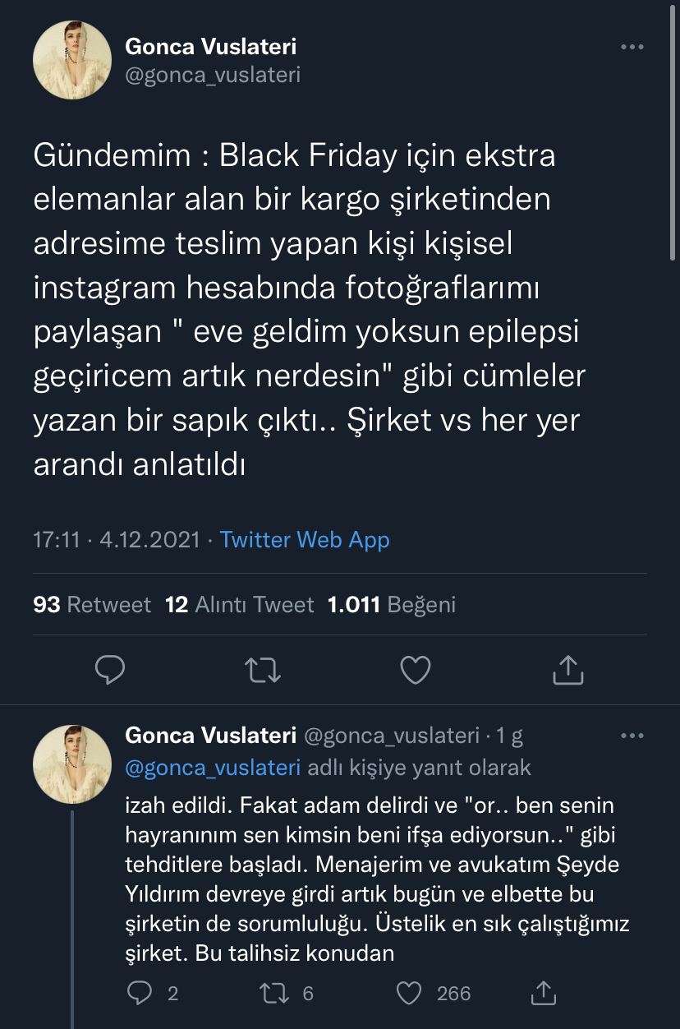Screen dimensions: 680x1029
Task: View the 1.011 Beğeni list
Action: click(392, 605)
